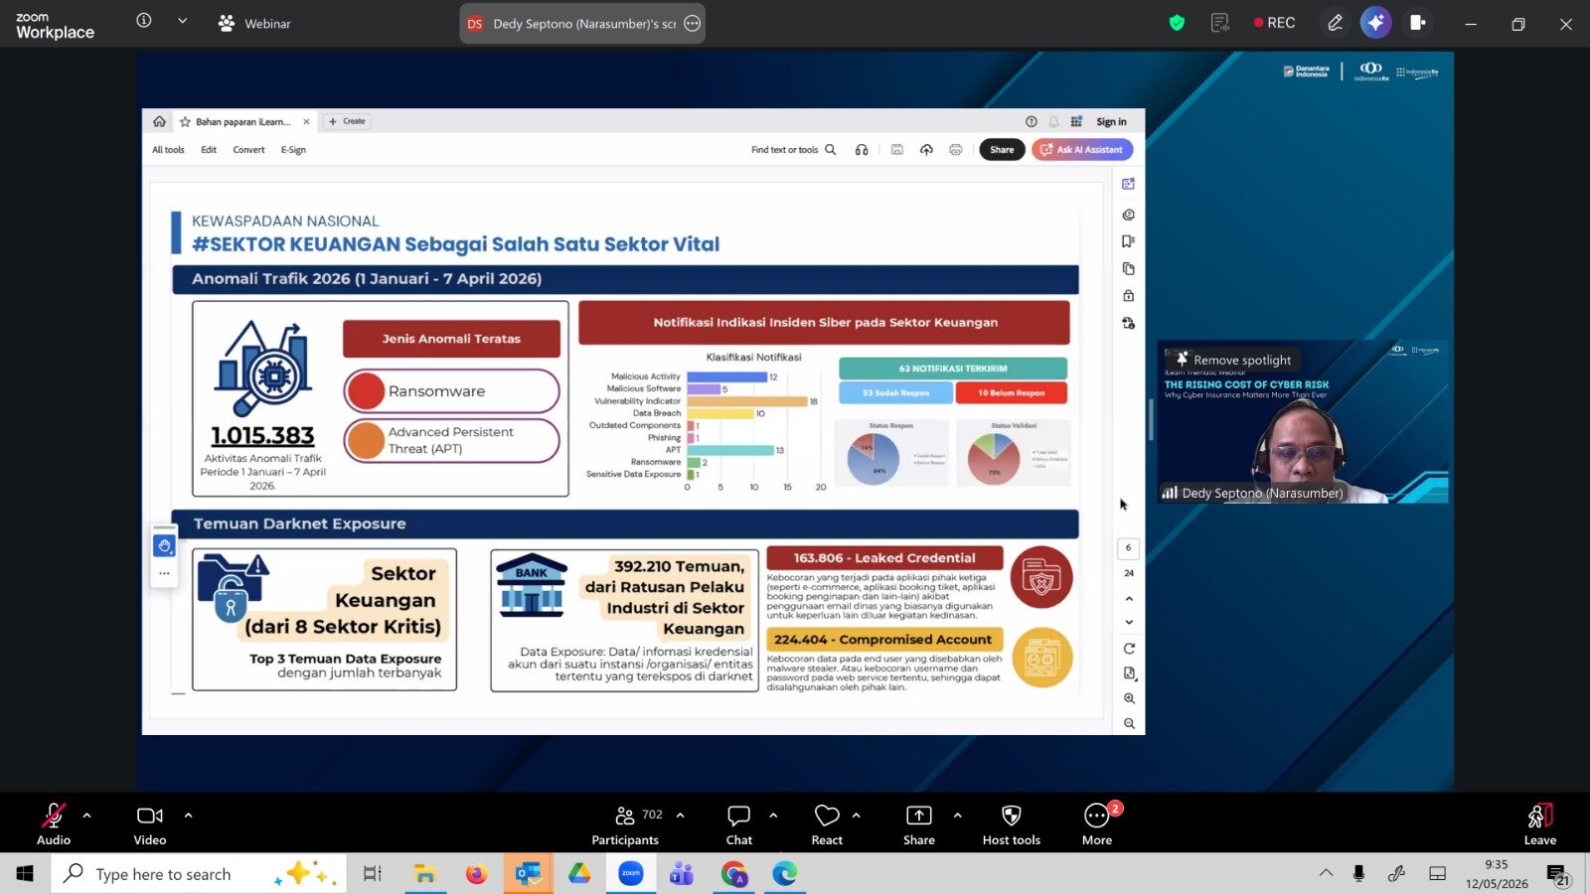The height and width of the screenshot is (894, 1590).
Task: Select the Bahan paparan iLearn document tab
Action: tap(242, 122)
